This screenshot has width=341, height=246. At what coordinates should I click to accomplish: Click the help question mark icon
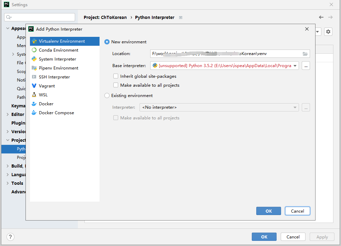10,237
